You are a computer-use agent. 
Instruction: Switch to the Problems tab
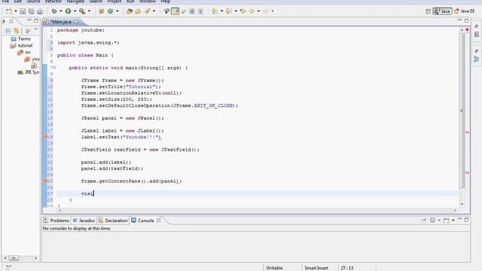click(x=56, y=221)
